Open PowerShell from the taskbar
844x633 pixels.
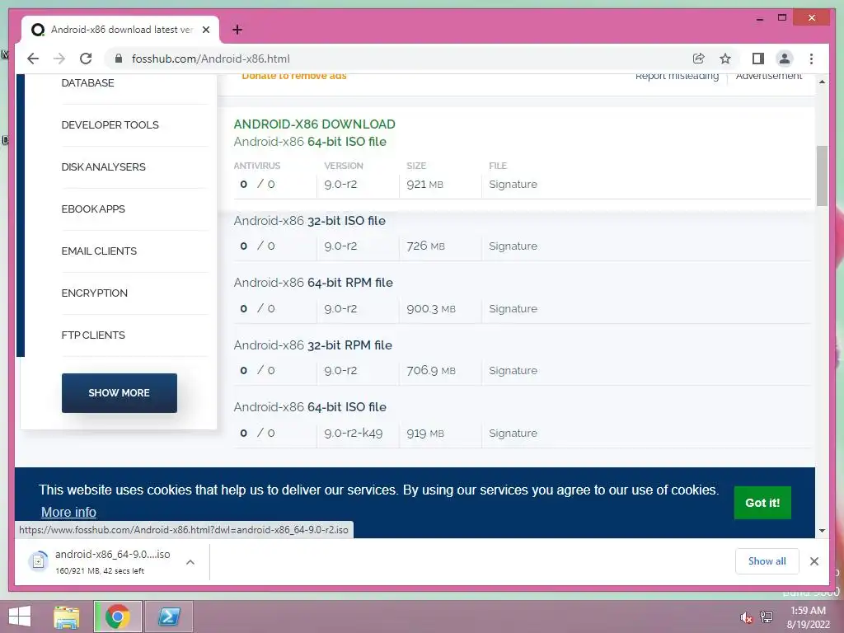pos(169,617)
